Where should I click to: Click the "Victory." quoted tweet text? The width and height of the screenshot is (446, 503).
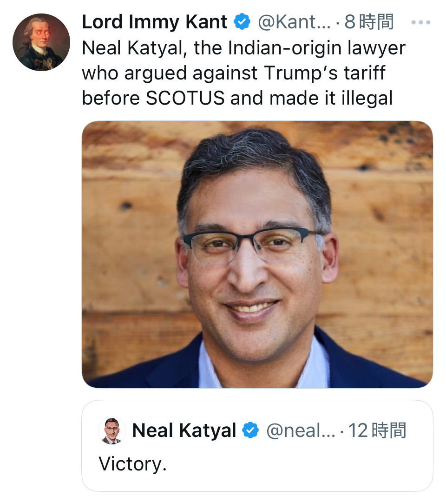pyautogui.click(x=132, y=464)
